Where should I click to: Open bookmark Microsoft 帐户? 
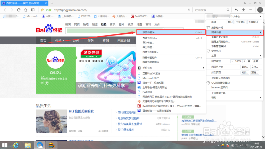click(x=171, y=78)
